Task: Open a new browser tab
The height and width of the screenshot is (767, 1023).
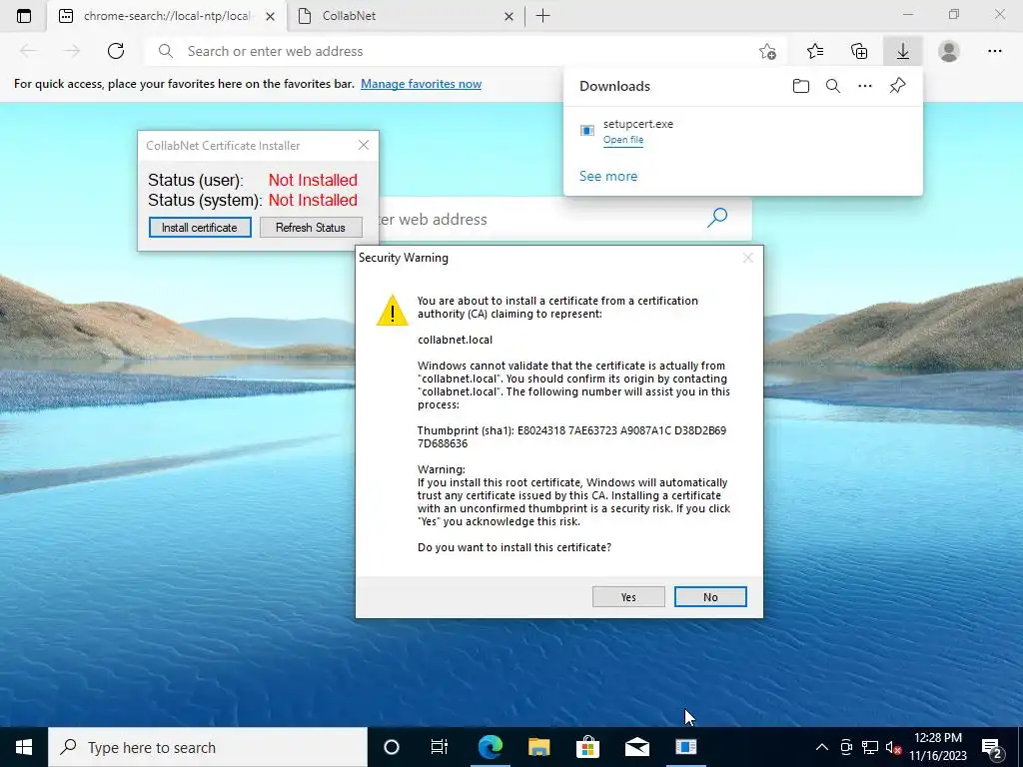Action: click(542, 16)
